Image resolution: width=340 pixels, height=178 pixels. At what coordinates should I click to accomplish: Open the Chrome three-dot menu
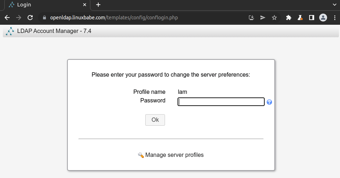point(335,18)
